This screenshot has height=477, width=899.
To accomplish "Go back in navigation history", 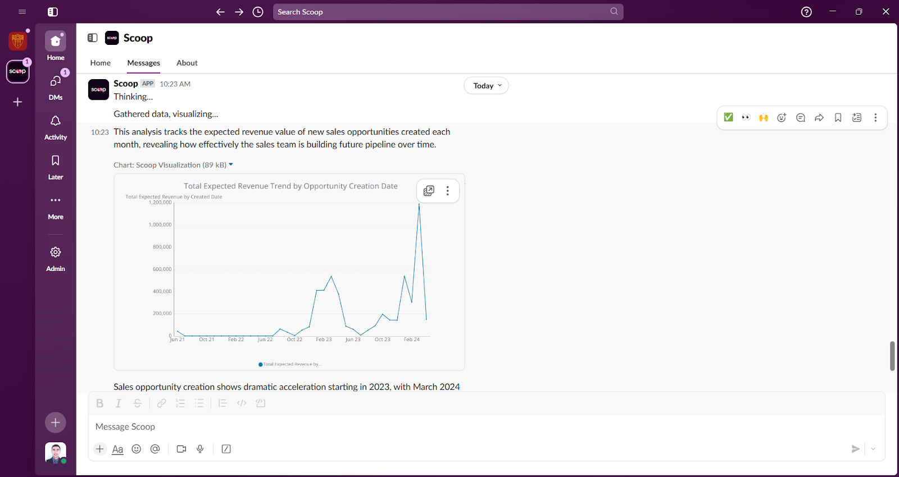I will (220, 12).
